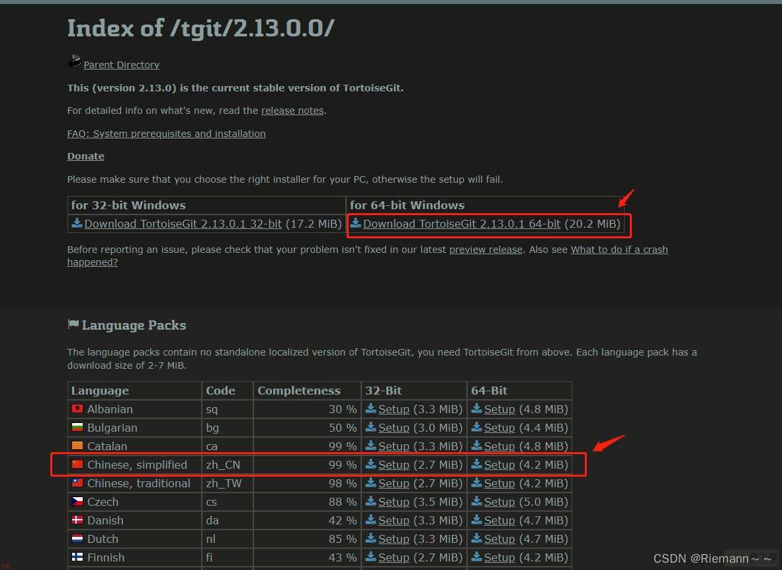Click download icon in Chinese simplified 32-Bit cell
This screenshot has width=782, height=570.
[370, 463]
